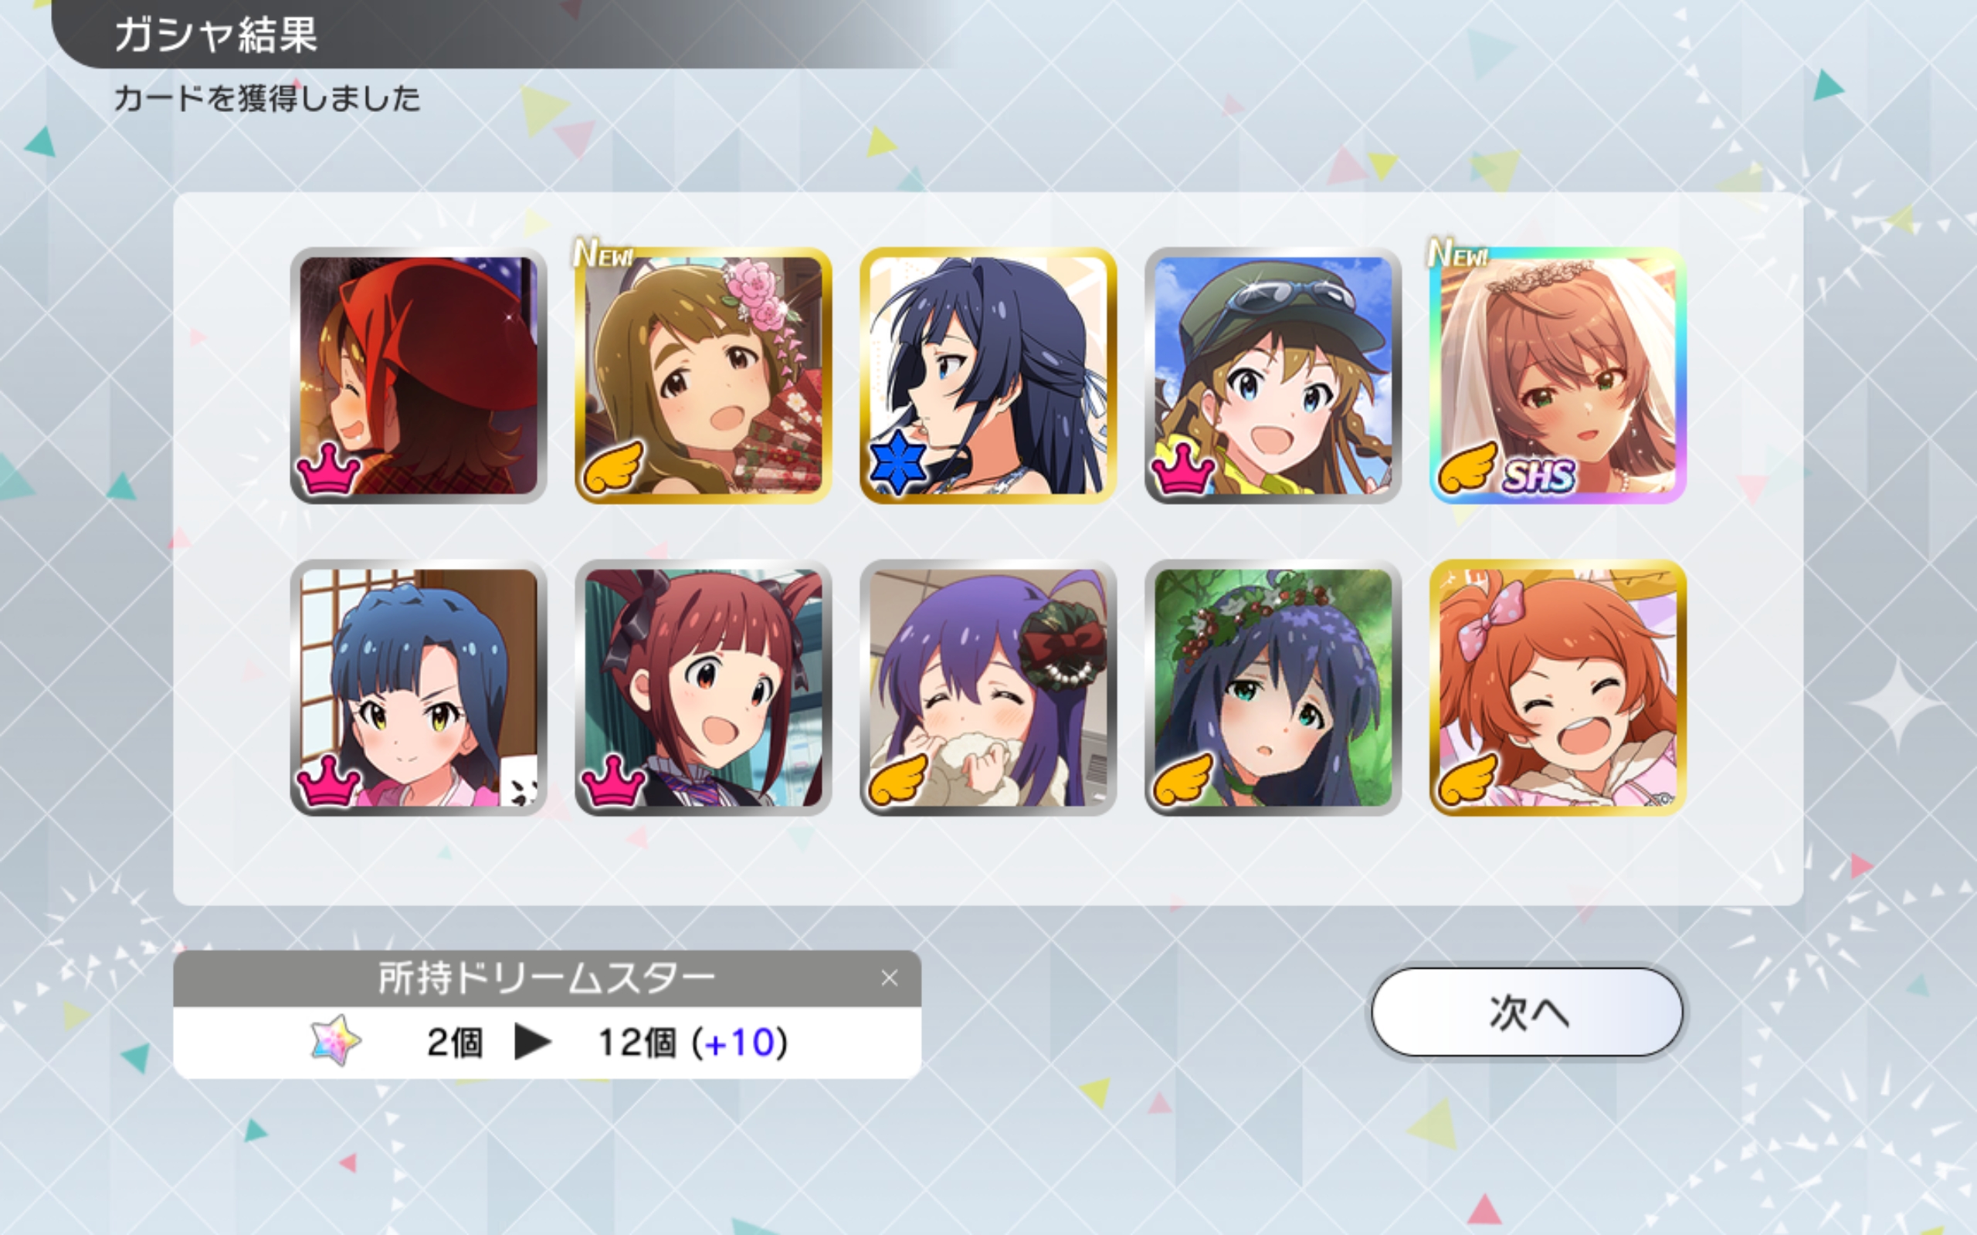Screen dimensions: 1977x1235
Task: Select the red twin-tail girl card
Action: 704,688
